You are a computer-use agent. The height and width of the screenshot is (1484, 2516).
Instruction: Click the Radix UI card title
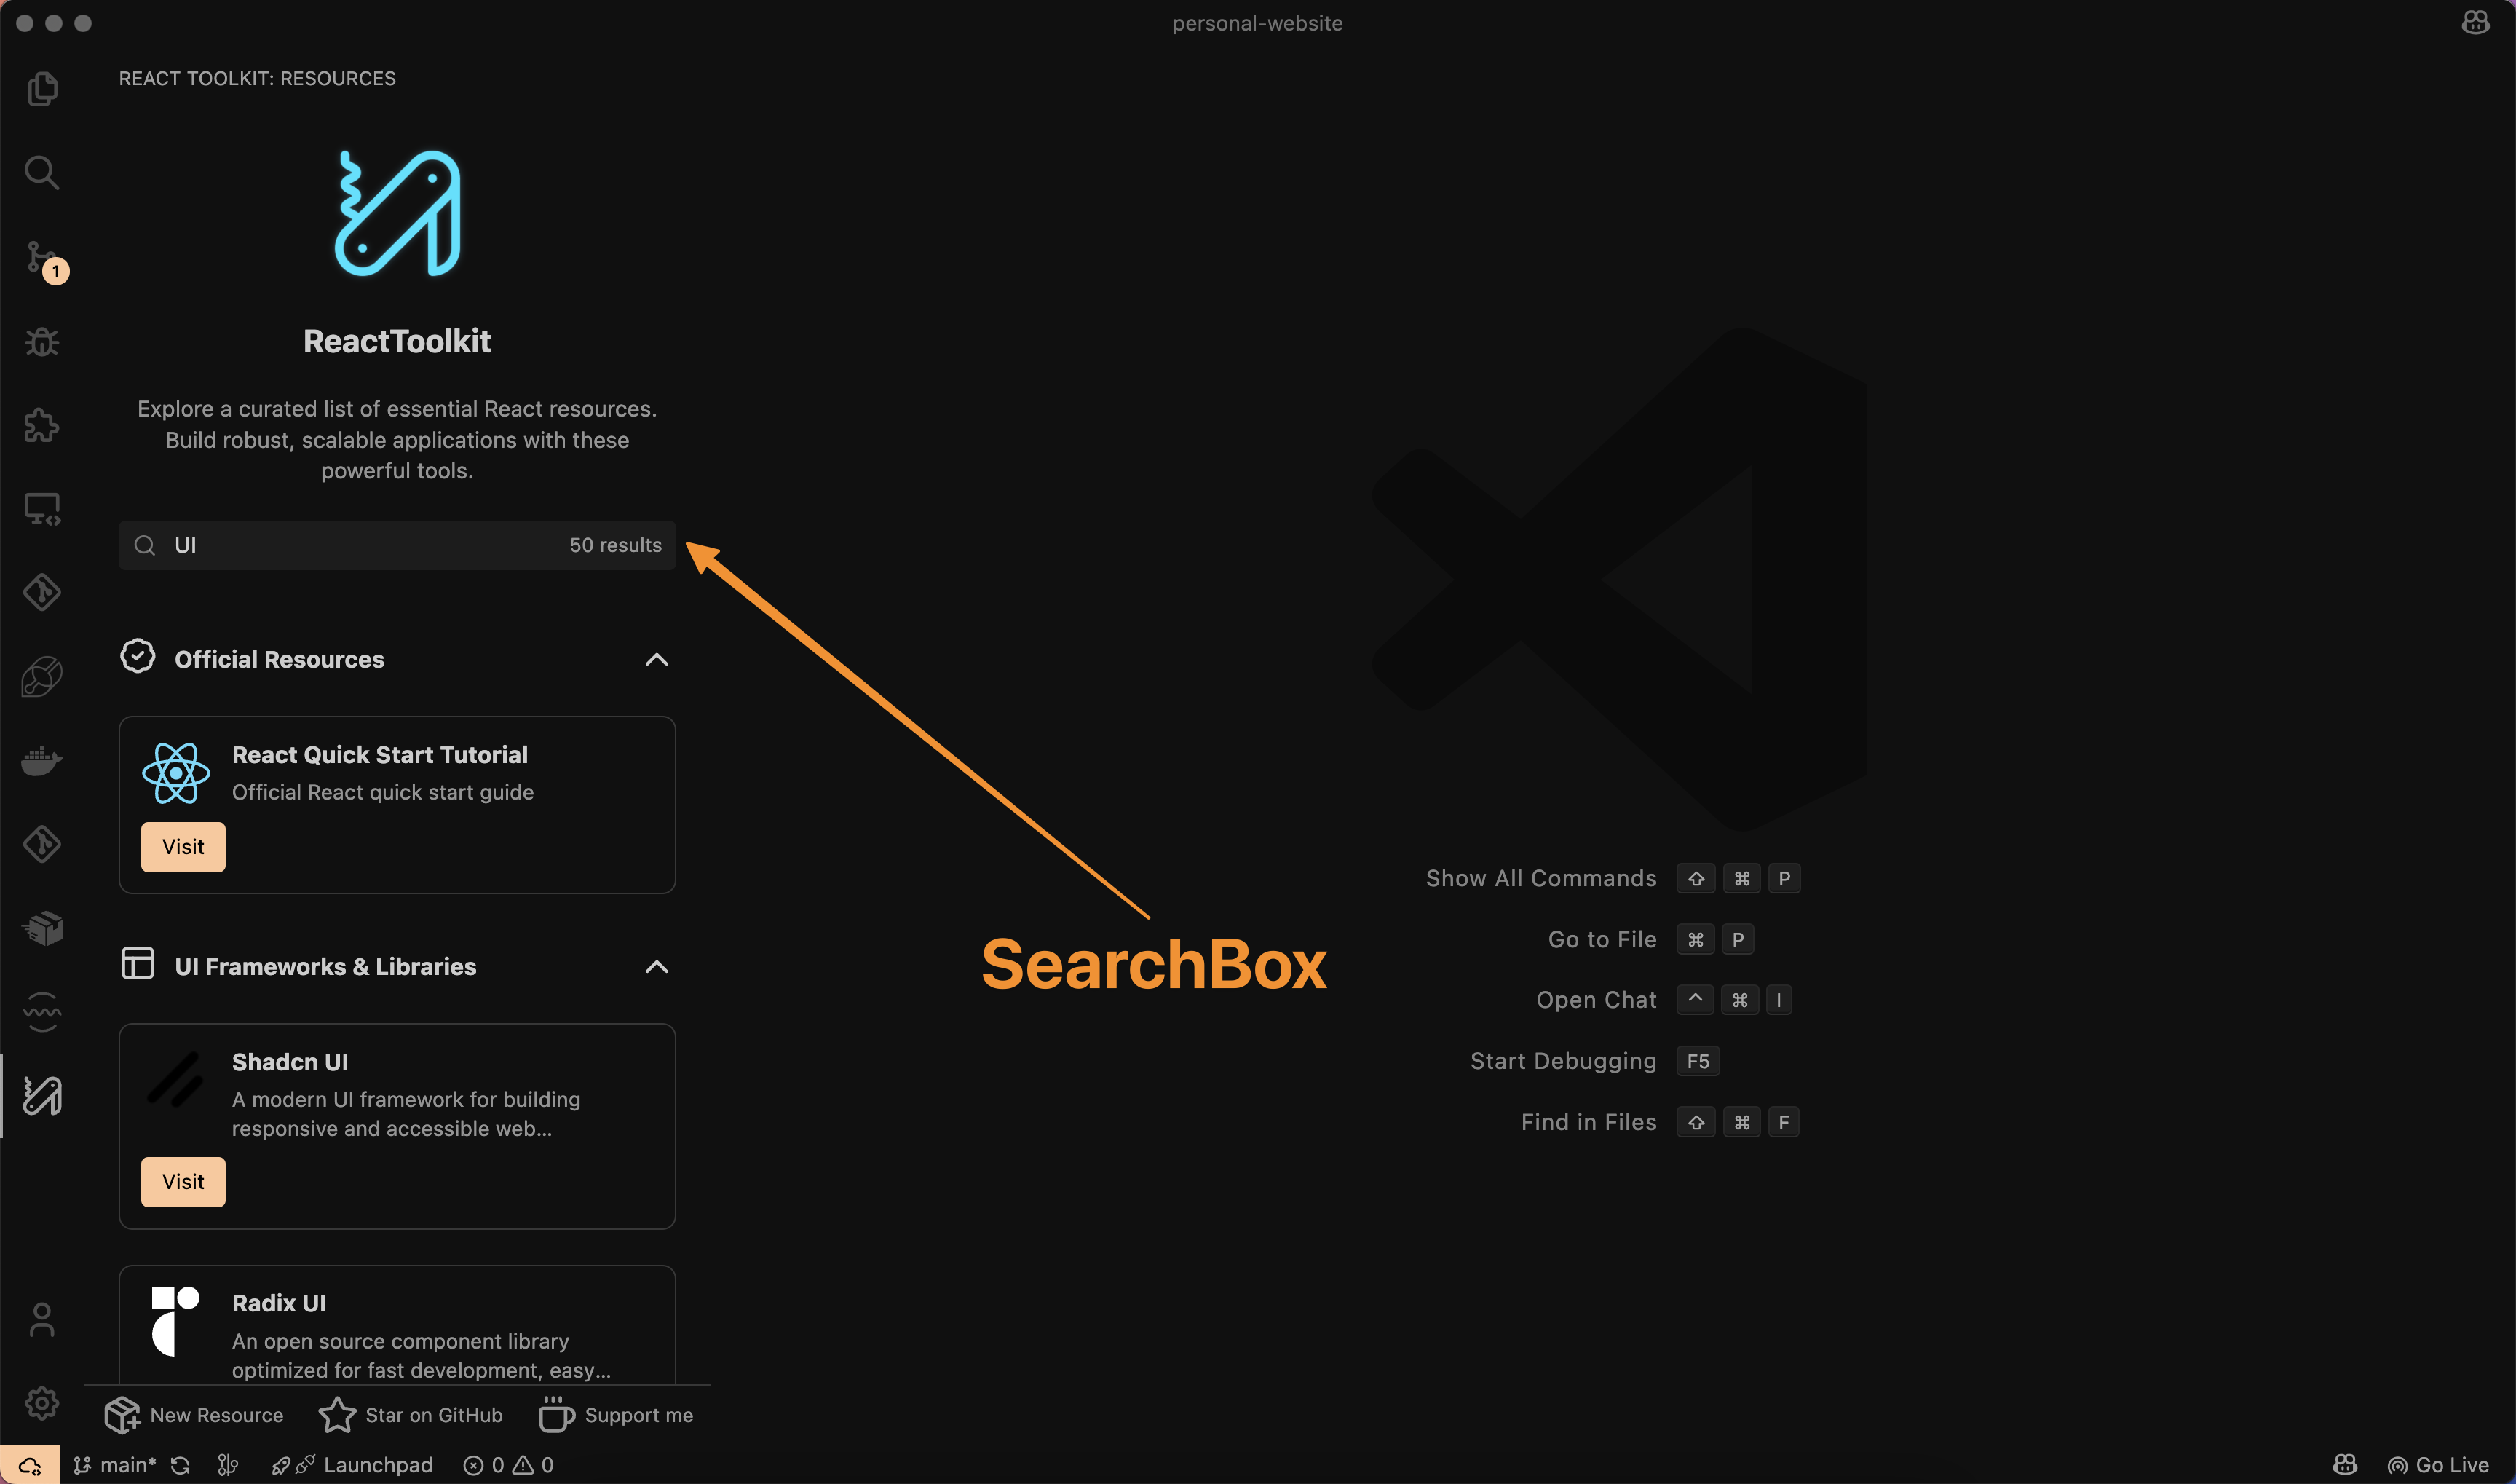[279, 1303]
